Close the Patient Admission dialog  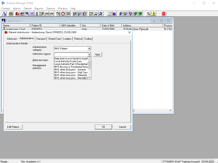129,32
